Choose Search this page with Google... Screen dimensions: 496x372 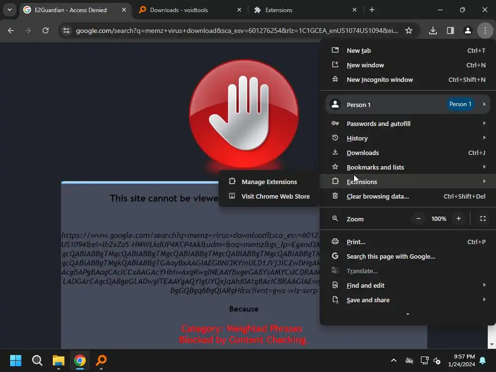coord(408,257)
